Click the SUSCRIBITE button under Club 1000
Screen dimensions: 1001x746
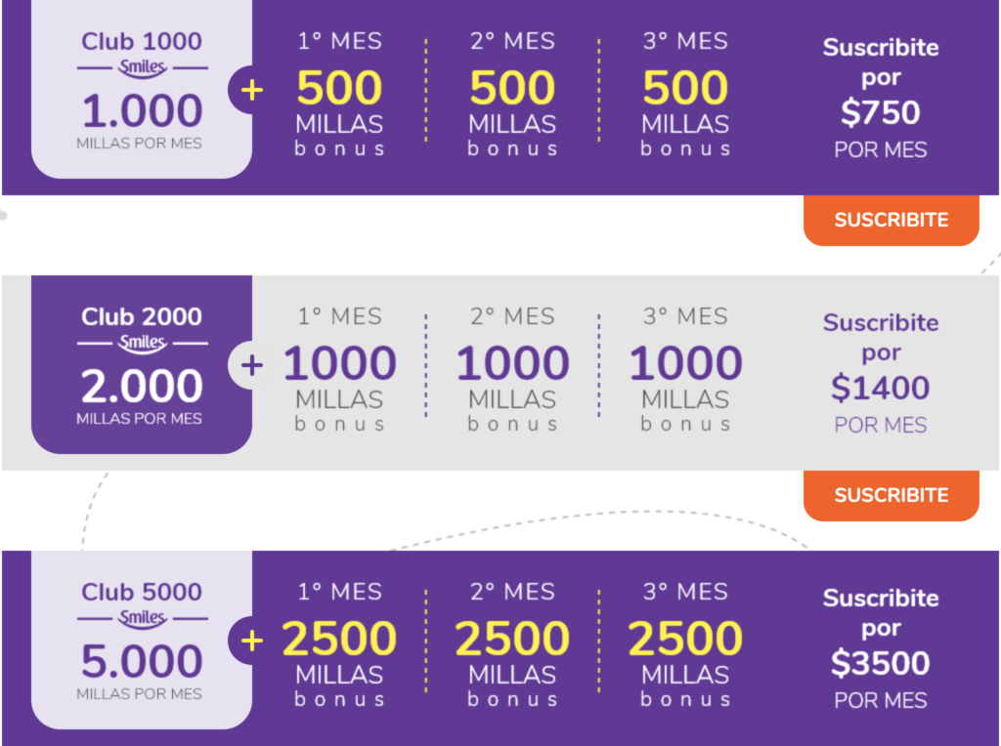coord(892,220)
